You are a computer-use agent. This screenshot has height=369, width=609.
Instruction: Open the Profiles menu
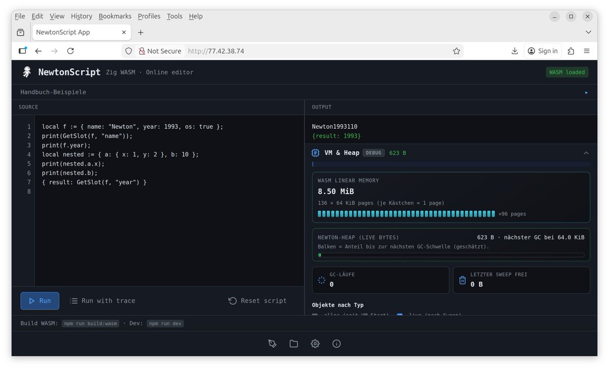click(149, 16)
